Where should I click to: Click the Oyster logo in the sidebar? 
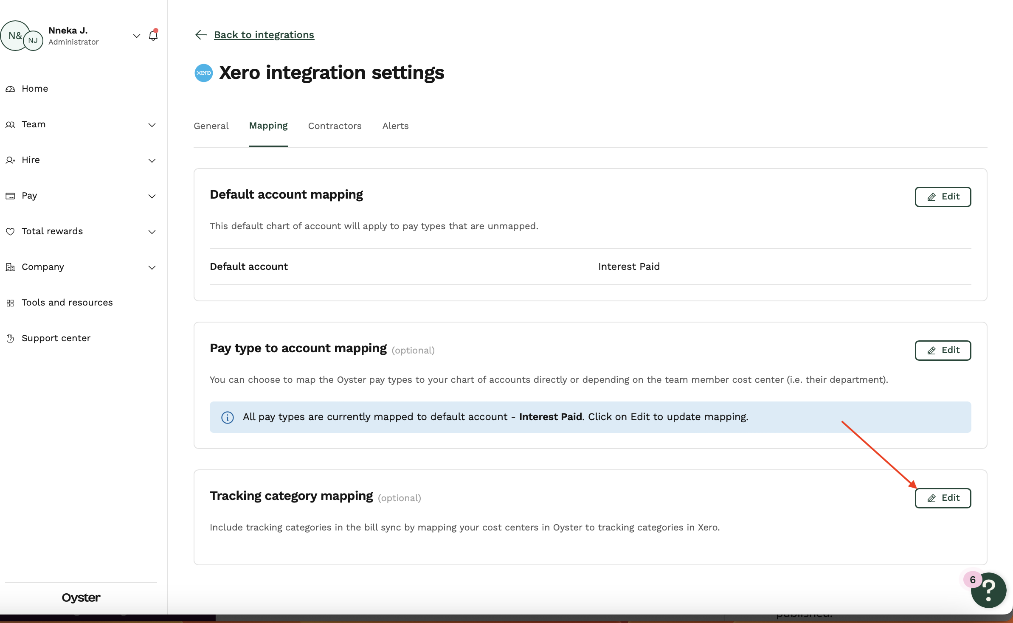click(81, 598)
